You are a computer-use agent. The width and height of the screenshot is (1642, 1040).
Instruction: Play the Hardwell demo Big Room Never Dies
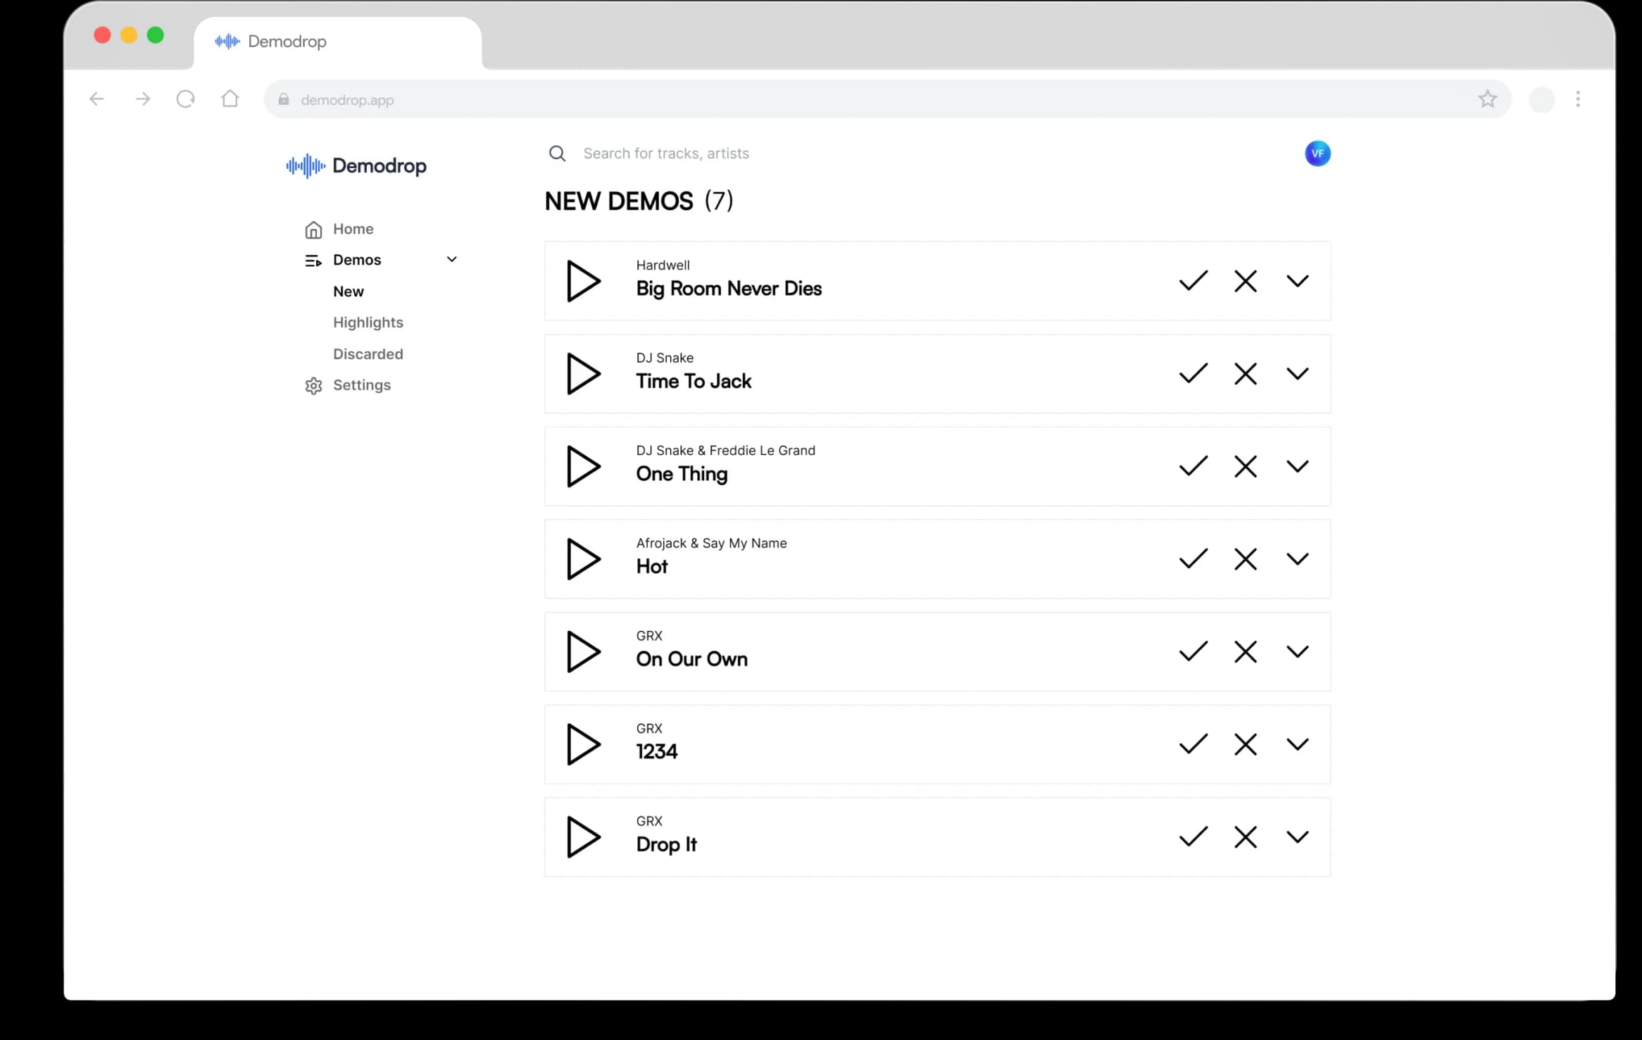tap(583, 281)
